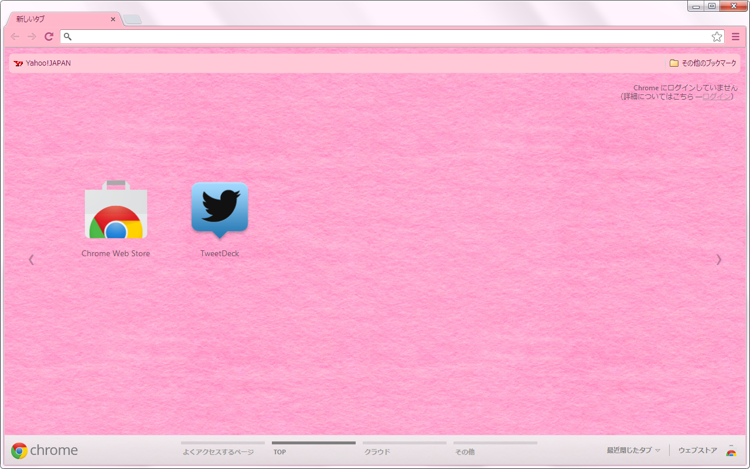Click the left apps page arrow
This screenshot has height=469, width=750.
click(31, 260)
